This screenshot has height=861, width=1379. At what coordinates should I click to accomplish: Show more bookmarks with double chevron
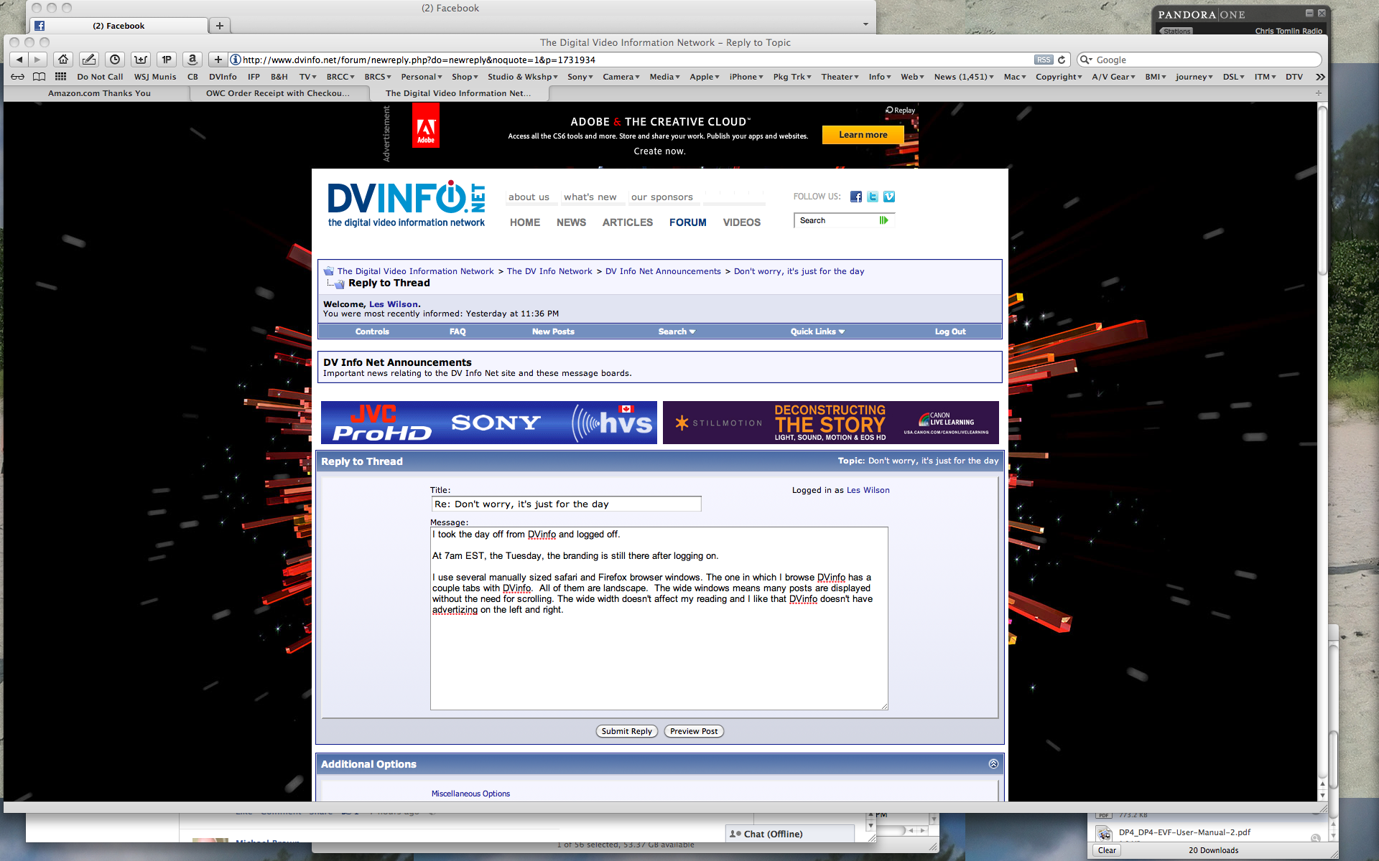[x=1320, y=77]
